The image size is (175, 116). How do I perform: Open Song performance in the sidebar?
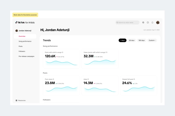(25, 41)
